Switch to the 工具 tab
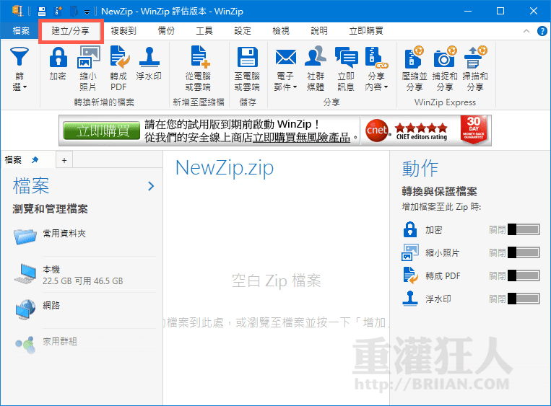 204,31
